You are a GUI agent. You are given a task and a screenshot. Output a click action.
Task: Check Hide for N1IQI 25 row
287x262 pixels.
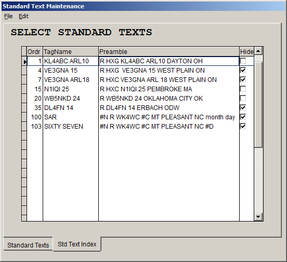point(243,89)
